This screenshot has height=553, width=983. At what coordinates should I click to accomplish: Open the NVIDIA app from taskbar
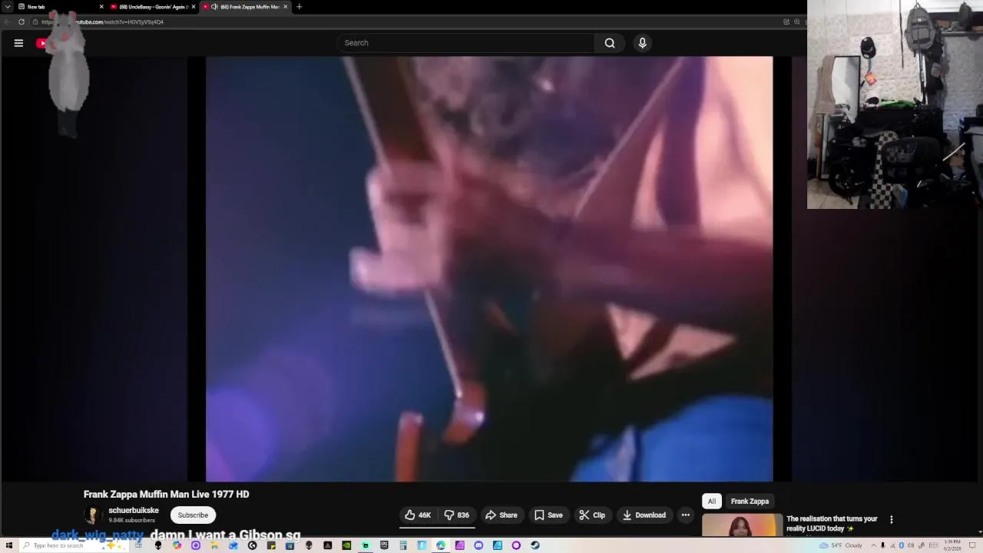[x=346, y=545]
